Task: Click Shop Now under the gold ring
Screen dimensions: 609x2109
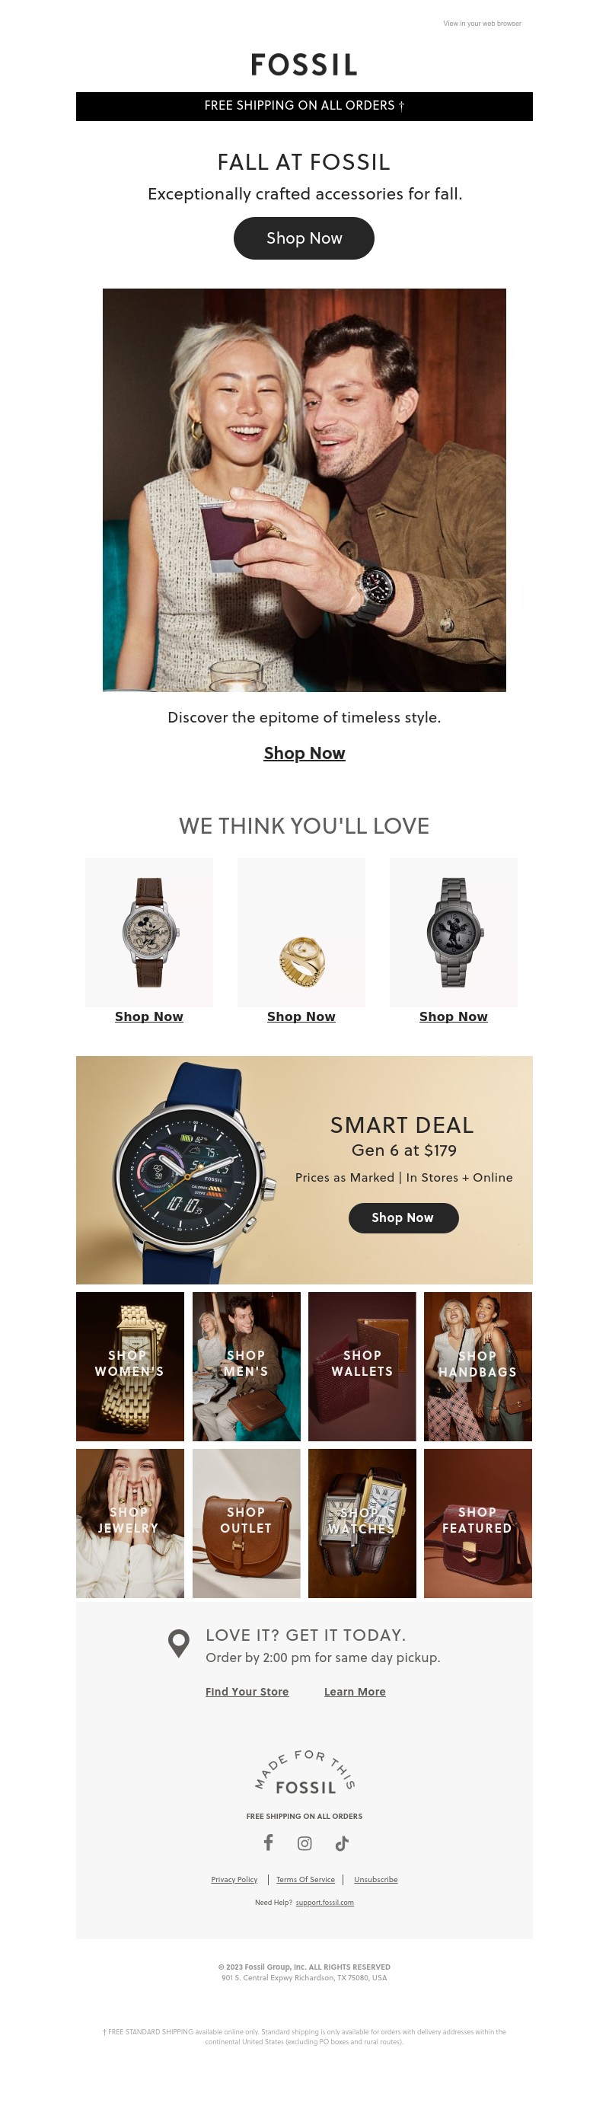Action: tap(301, 1016)
